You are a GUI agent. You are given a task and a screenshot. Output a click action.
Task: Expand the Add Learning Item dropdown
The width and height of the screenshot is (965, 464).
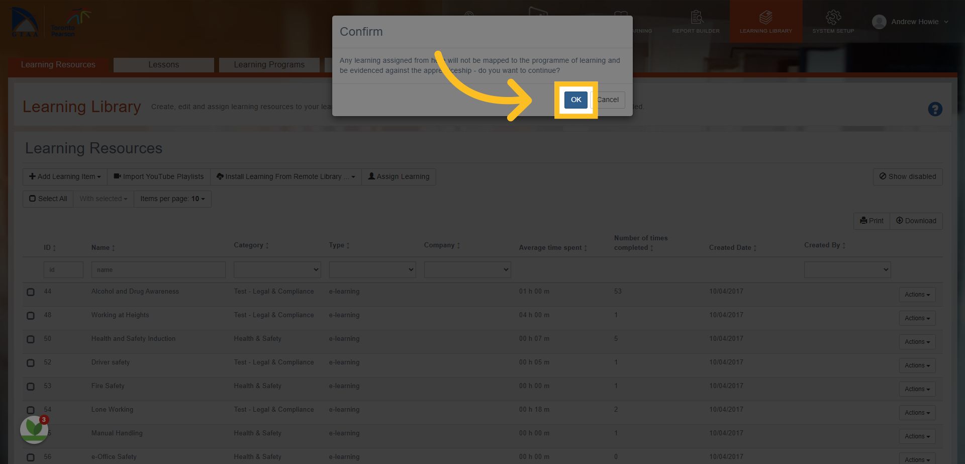[65, 176]
